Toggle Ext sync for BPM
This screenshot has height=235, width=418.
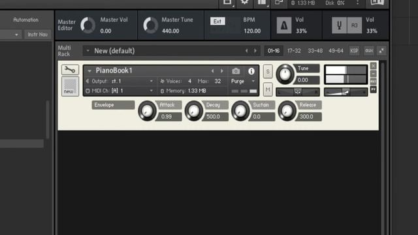pyautogui.click(x=217, y=22)
